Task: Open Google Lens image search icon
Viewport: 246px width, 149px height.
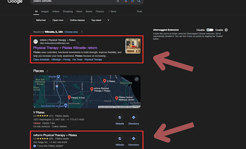Action: click(132, 1)
